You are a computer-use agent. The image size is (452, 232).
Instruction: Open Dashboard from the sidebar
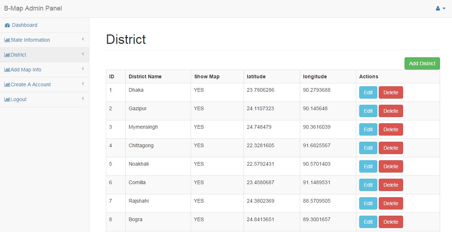click(x=45, y=25)
